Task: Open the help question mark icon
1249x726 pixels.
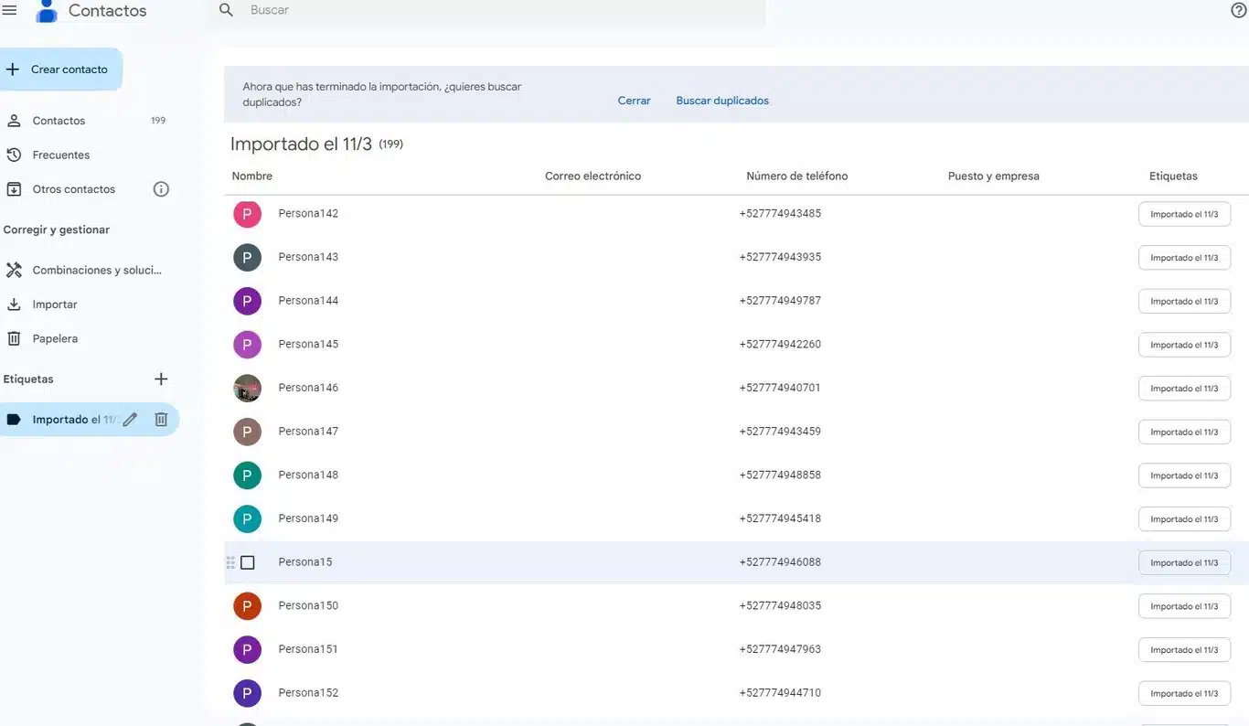Action: coord(1239,10)
